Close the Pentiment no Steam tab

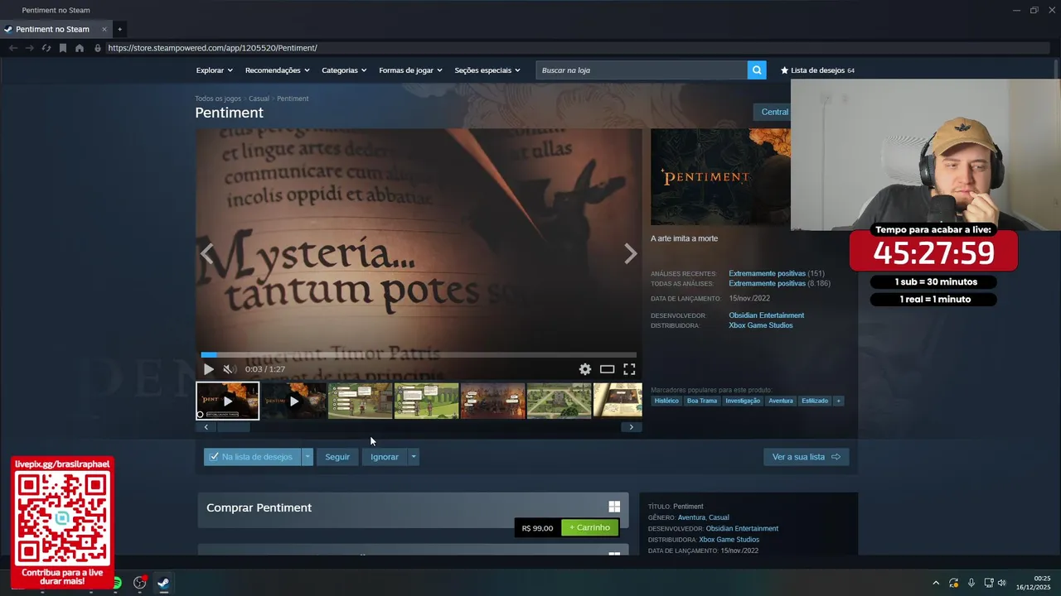(x=104, y=29)
